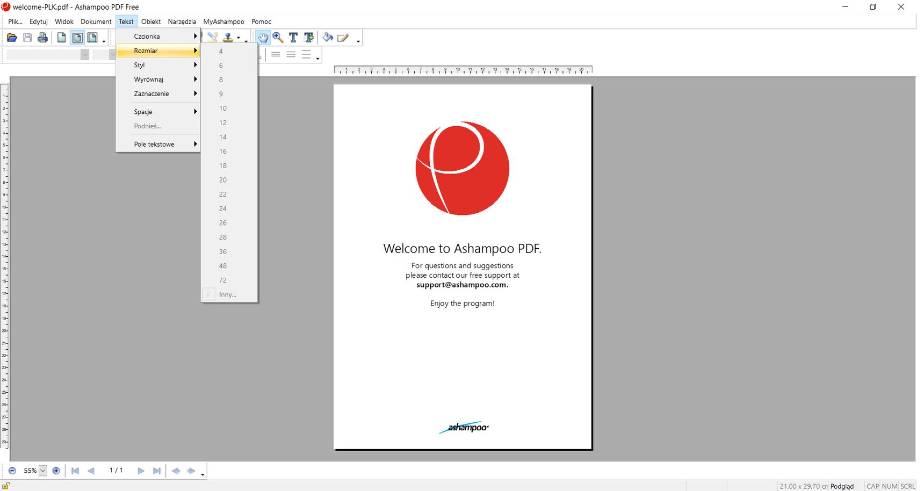Image resolution: width=924 pixels, height=491 pixels.
Task: Go to the next page
Action: (x=141, y=471)
